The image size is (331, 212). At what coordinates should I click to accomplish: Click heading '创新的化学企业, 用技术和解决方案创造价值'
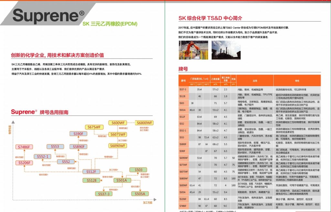pos(58,55)
